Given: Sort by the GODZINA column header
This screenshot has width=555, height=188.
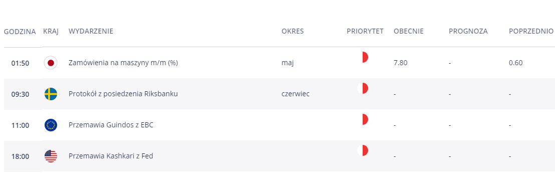Looking at the screenshot, I should [20, 32].
